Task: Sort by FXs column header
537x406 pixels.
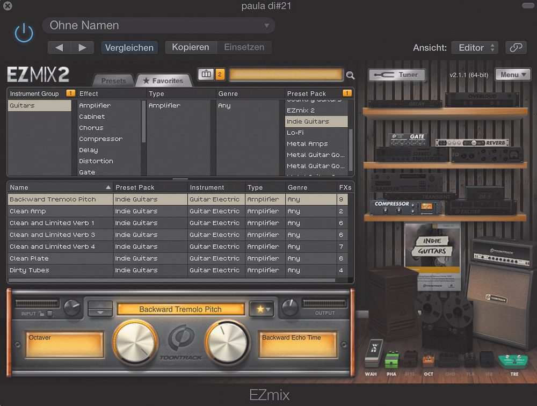Action: 345,187
